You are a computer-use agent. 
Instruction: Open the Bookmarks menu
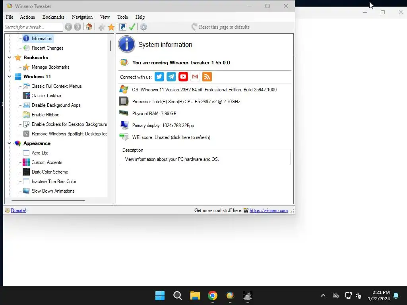coord(53,17)
